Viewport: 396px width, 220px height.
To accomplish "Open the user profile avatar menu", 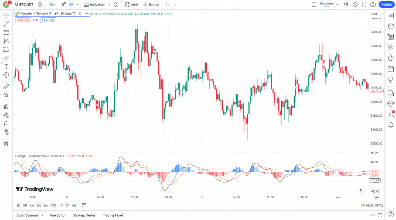I will tap(6, 4).
